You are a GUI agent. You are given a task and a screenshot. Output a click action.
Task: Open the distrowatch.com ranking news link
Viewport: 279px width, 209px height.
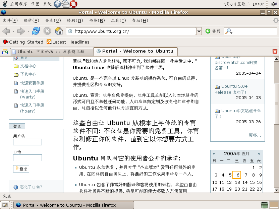coord(236,63)
